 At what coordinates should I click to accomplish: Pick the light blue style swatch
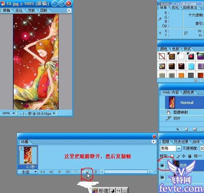click(191, 66)
